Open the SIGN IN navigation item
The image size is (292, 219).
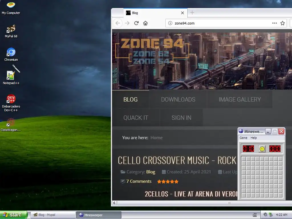181,118
